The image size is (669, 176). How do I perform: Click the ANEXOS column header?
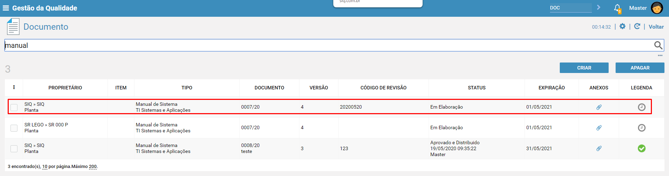(599, 88)
